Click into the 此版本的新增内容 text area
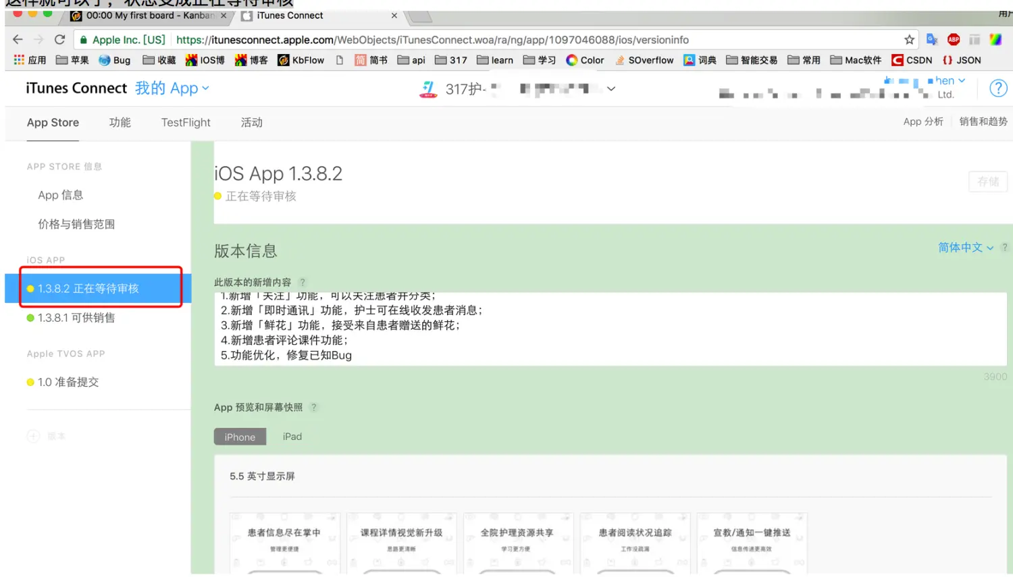The height and width of the screenshot is (577, 1013). pyautogui.click(x=611, y=329)
